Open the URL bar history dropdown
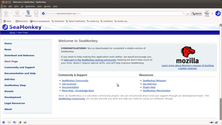 pyautogui.click(x=188, y=14)
